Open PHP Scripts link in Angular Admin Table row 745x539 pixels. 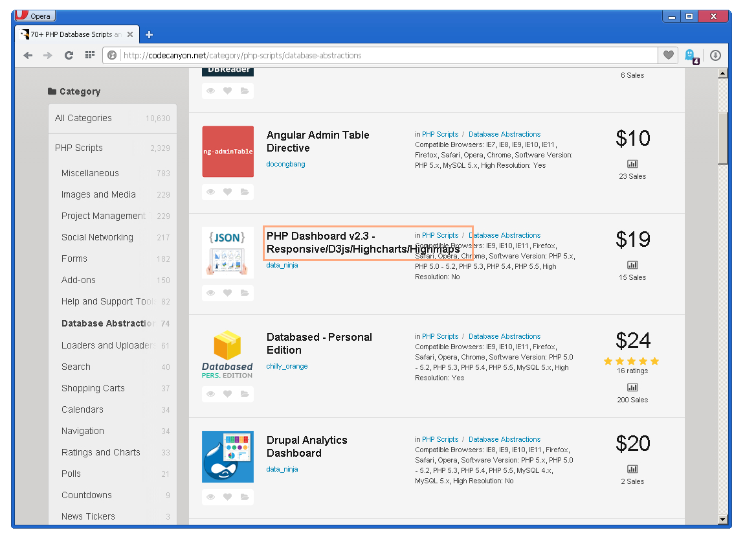coord(440,134)
